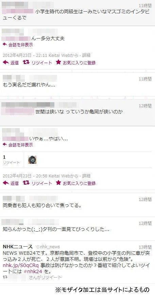Open the @nhk_news profile handle
This screenshot has height=297, width=155.
point(48,247)
